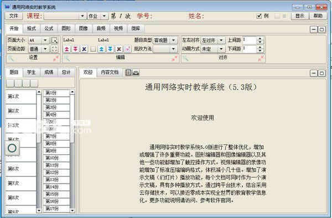The height and width of the screenshot is (218, 332).
Task: Increase the 下间距 value with up arrow
Action: pyautogui.click(x=260, y=47)
